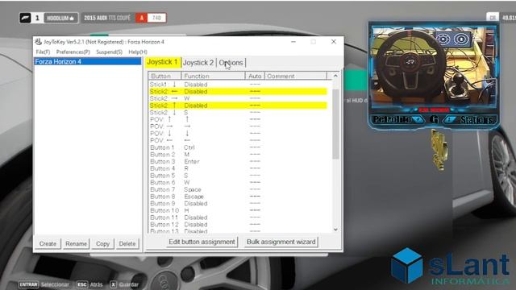This screenshot has width=516, height=290.
Task: Select the Button 7 Space row
Action: (x=238, y=189)
